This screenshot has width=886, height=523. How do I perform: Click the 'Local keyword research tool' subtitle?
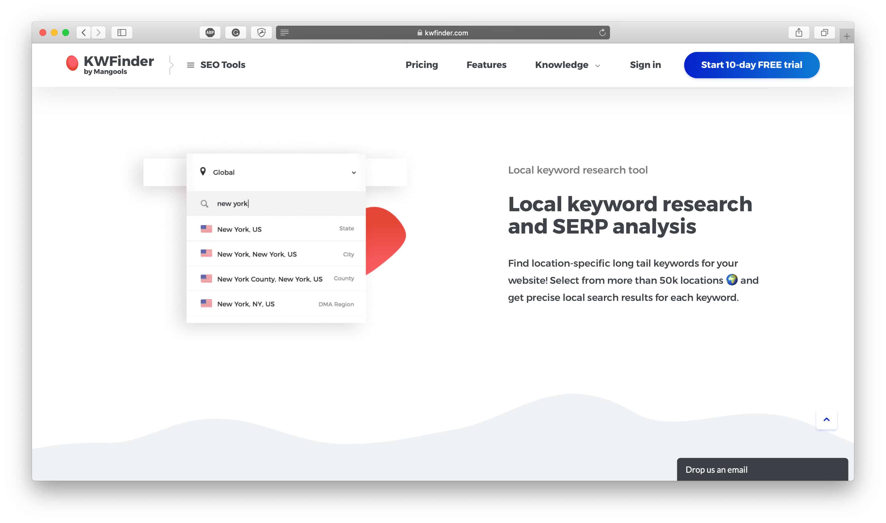[578, 170]
